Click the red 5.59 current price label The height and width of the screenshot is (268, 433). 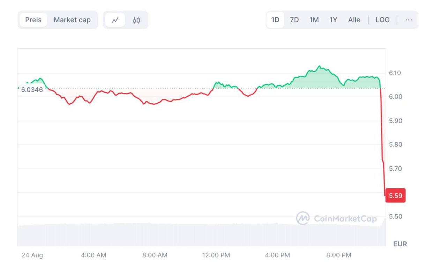pos(395,196)
